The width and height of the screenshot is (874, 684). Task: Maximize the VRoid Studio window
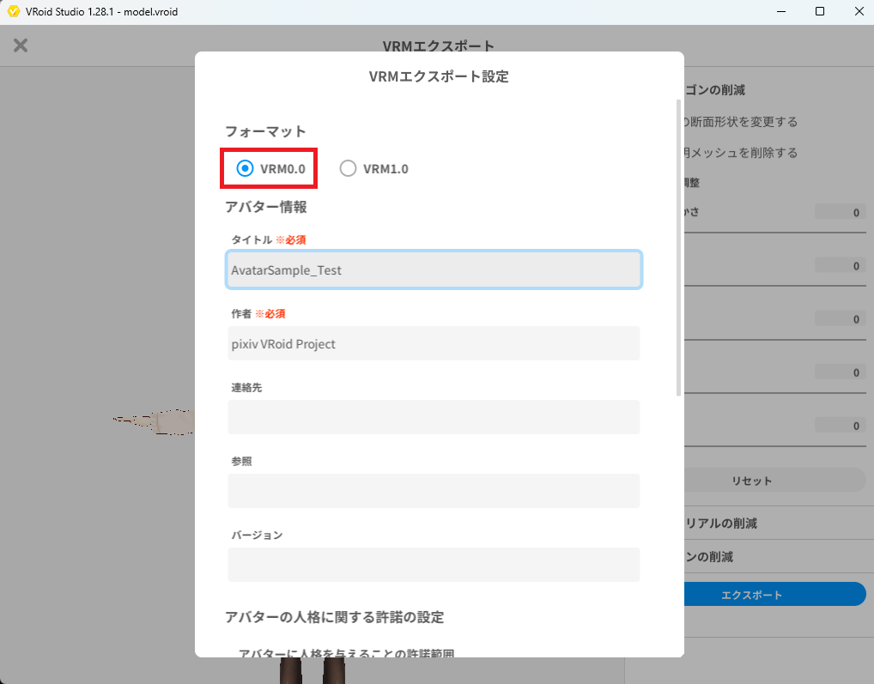(x=819, y=11)
